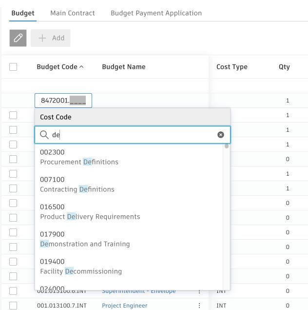Focus the cost code search field
This screenshot has width=308, height=310.
[x=133, y=135]
